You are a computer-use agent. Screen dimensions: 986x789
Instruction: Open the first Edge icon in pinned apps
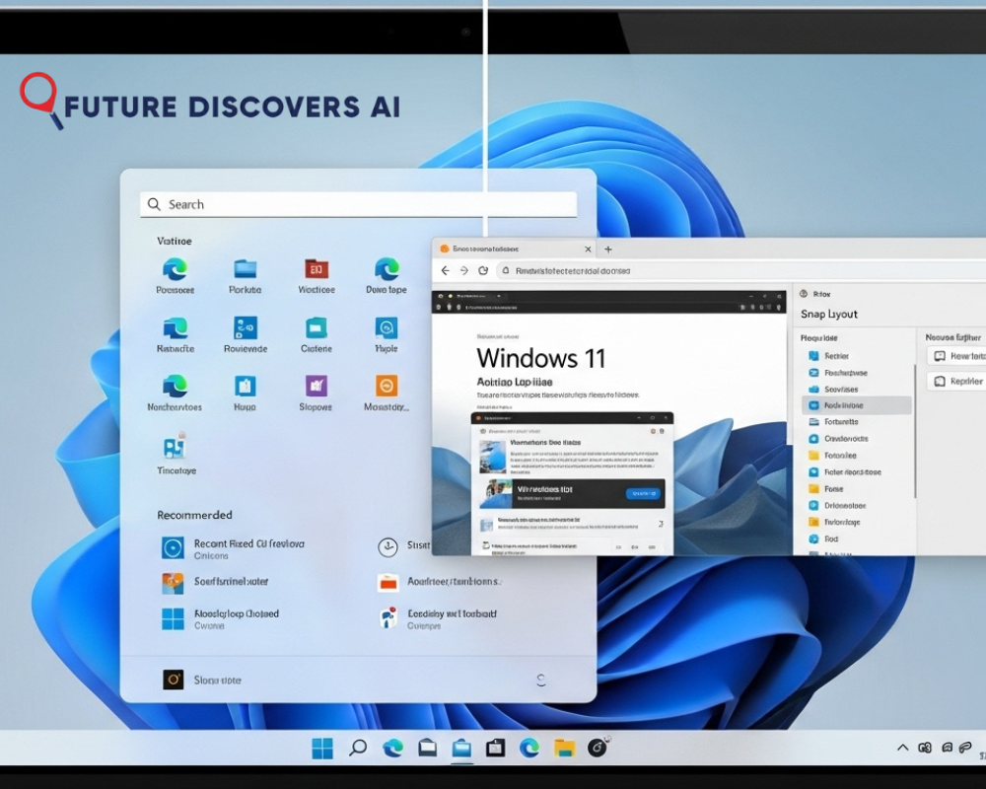(x=176, y=269)
